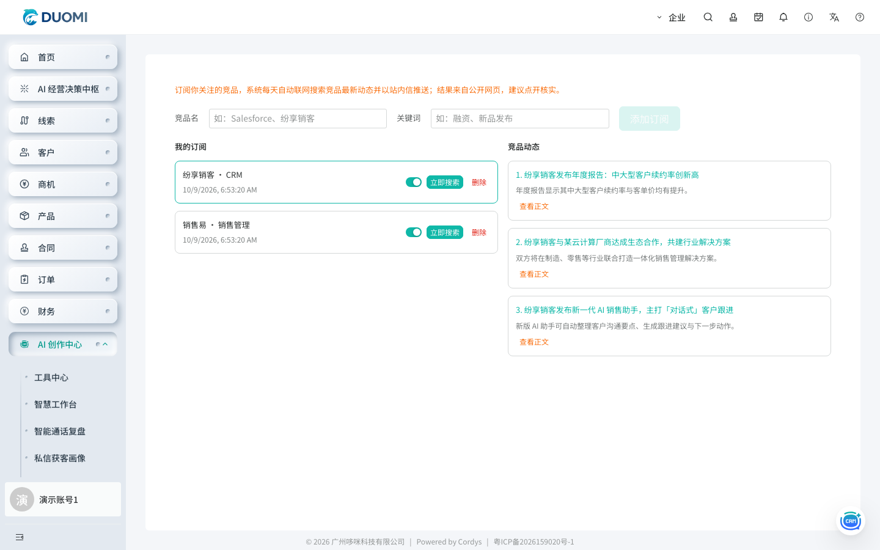
Task: Open 查看正文 for the AI 销售助手 news
Action: tap(534, 342)
